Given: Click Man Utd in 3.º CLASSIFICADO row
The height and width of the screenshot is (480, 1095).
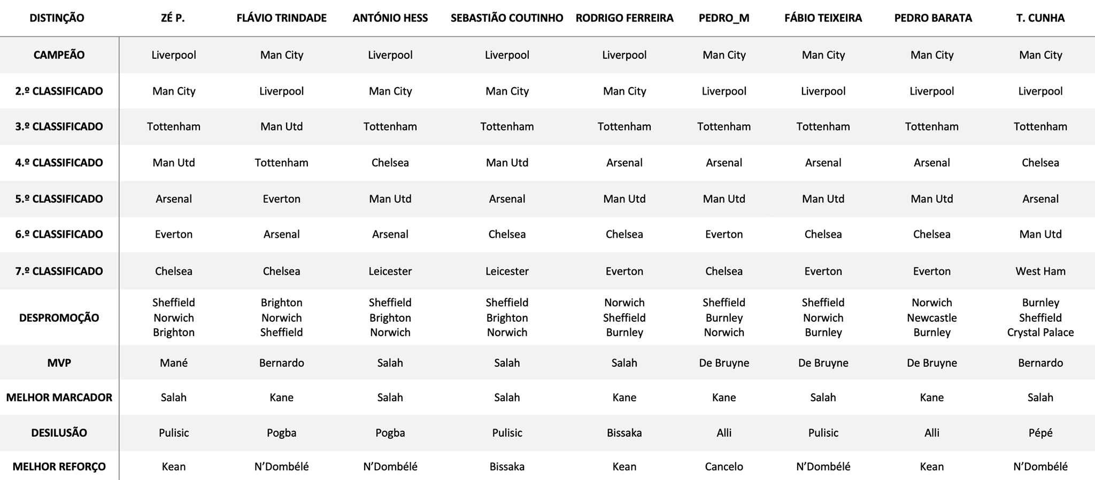Looking at the screenshot, I should coord(281,127).
